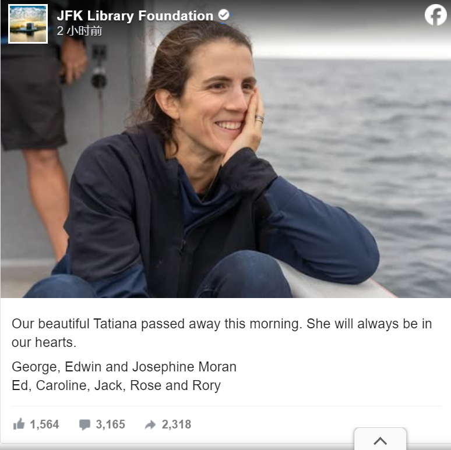
Task: Click the thumbs-up like icon
Action: click(19, 424)
